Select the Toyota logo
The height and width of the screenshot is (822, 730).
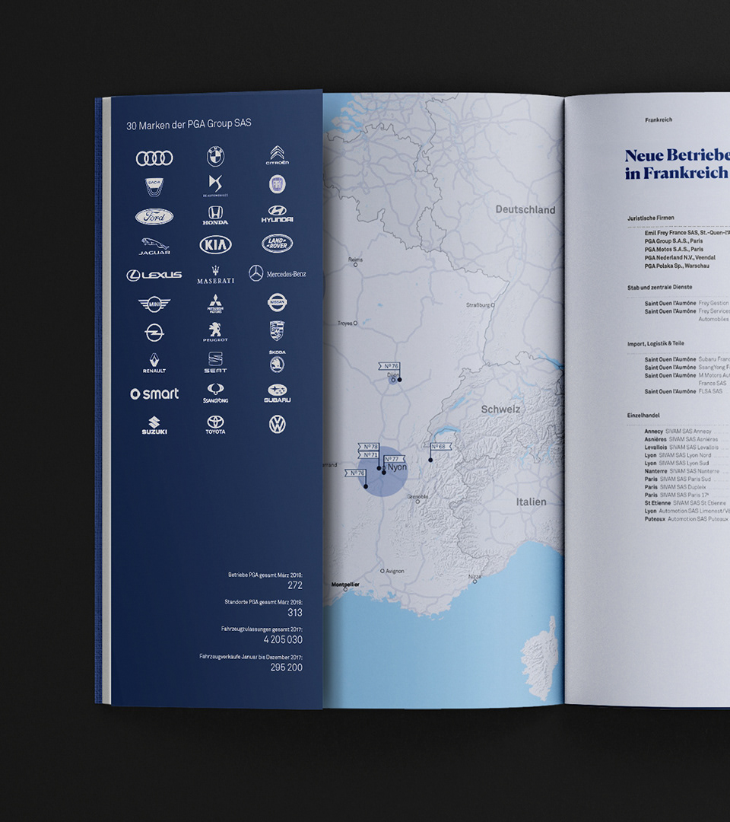coord(215,425)
